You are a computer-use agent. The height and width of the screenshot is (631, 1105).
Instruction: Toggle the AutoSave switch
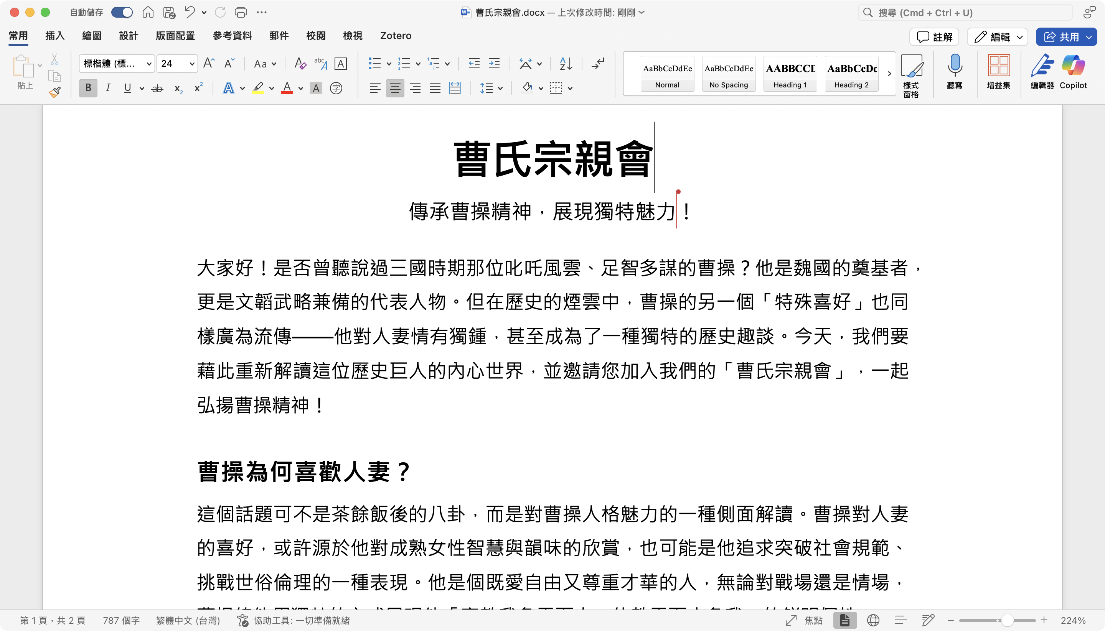(x=122, y=13)
